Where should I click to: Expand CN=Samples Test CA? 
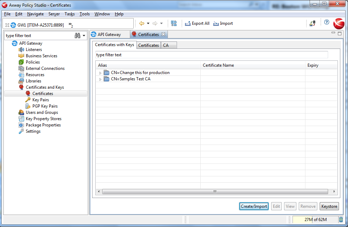(x=100, y=79)
